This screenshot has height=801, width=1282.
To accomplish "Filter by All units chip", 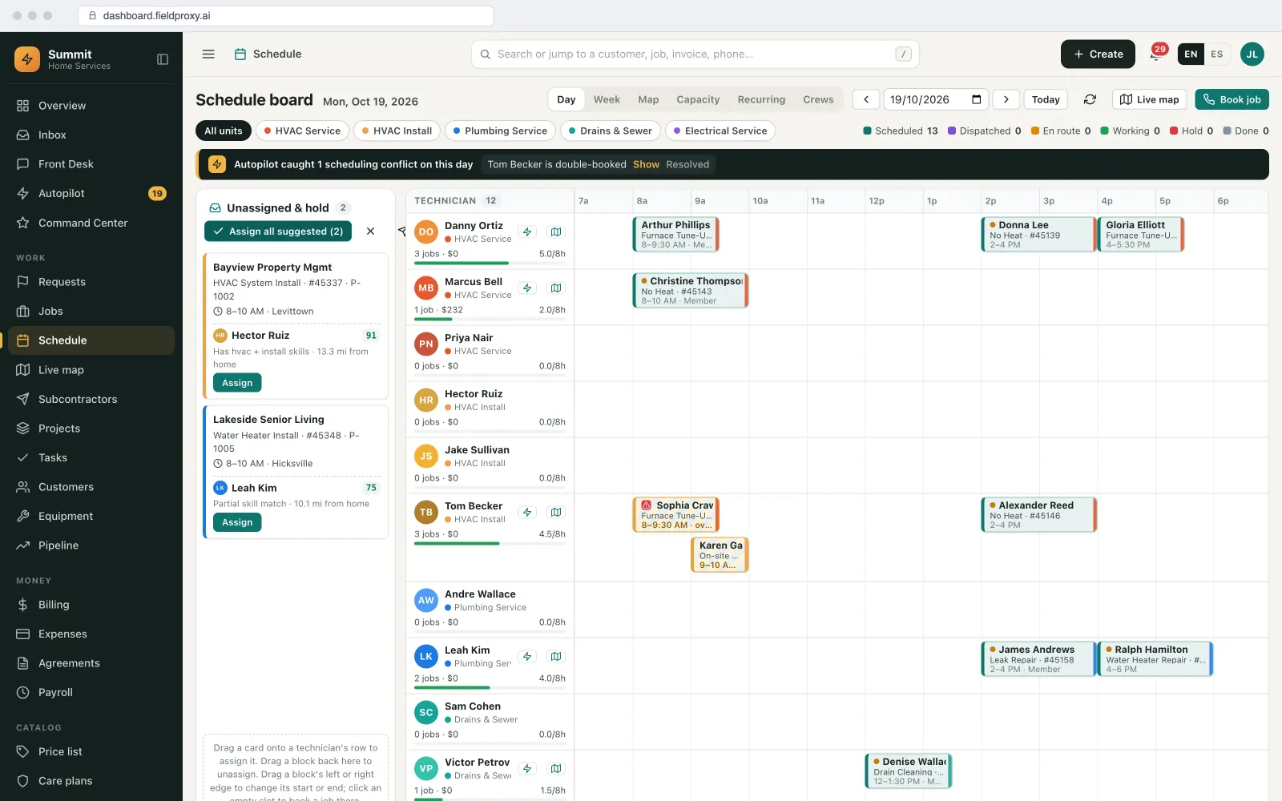I will [224, 131].
